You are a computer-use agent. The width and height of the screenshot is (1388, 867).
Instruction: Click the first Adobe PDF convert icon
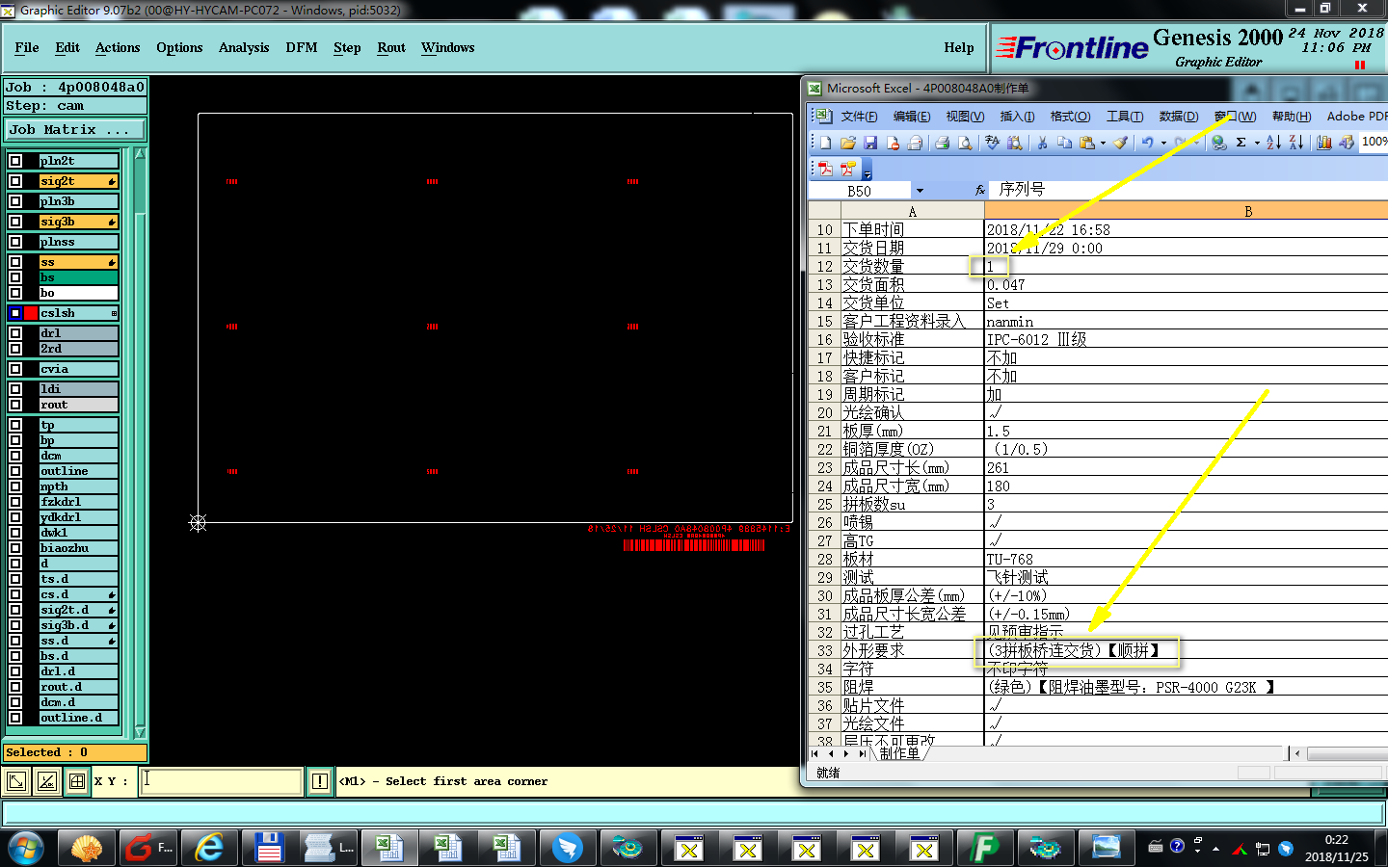825,169
